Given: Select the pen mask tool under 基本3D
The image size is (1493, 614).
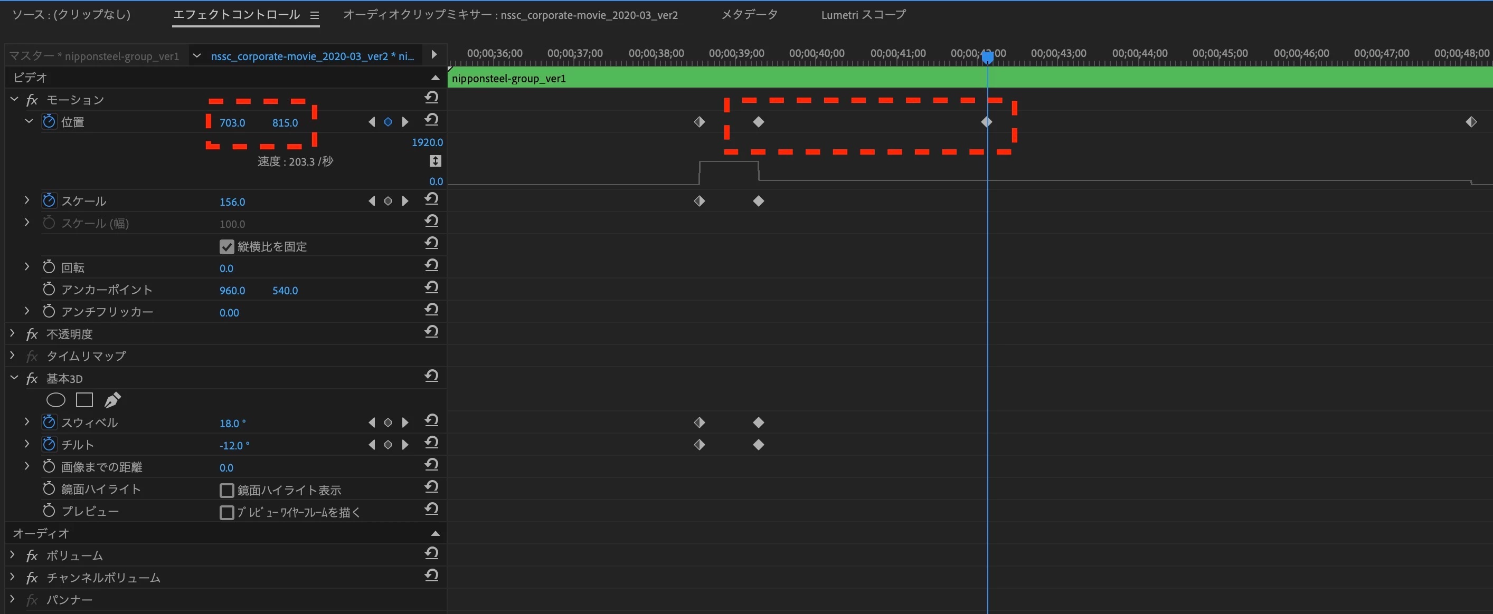Looking at the screenshot, I should pos(112,400).
